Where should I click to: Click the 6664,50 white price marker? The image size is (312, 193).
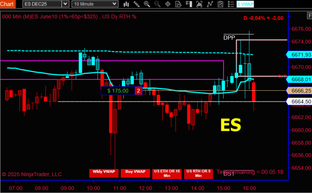point(299,102)
